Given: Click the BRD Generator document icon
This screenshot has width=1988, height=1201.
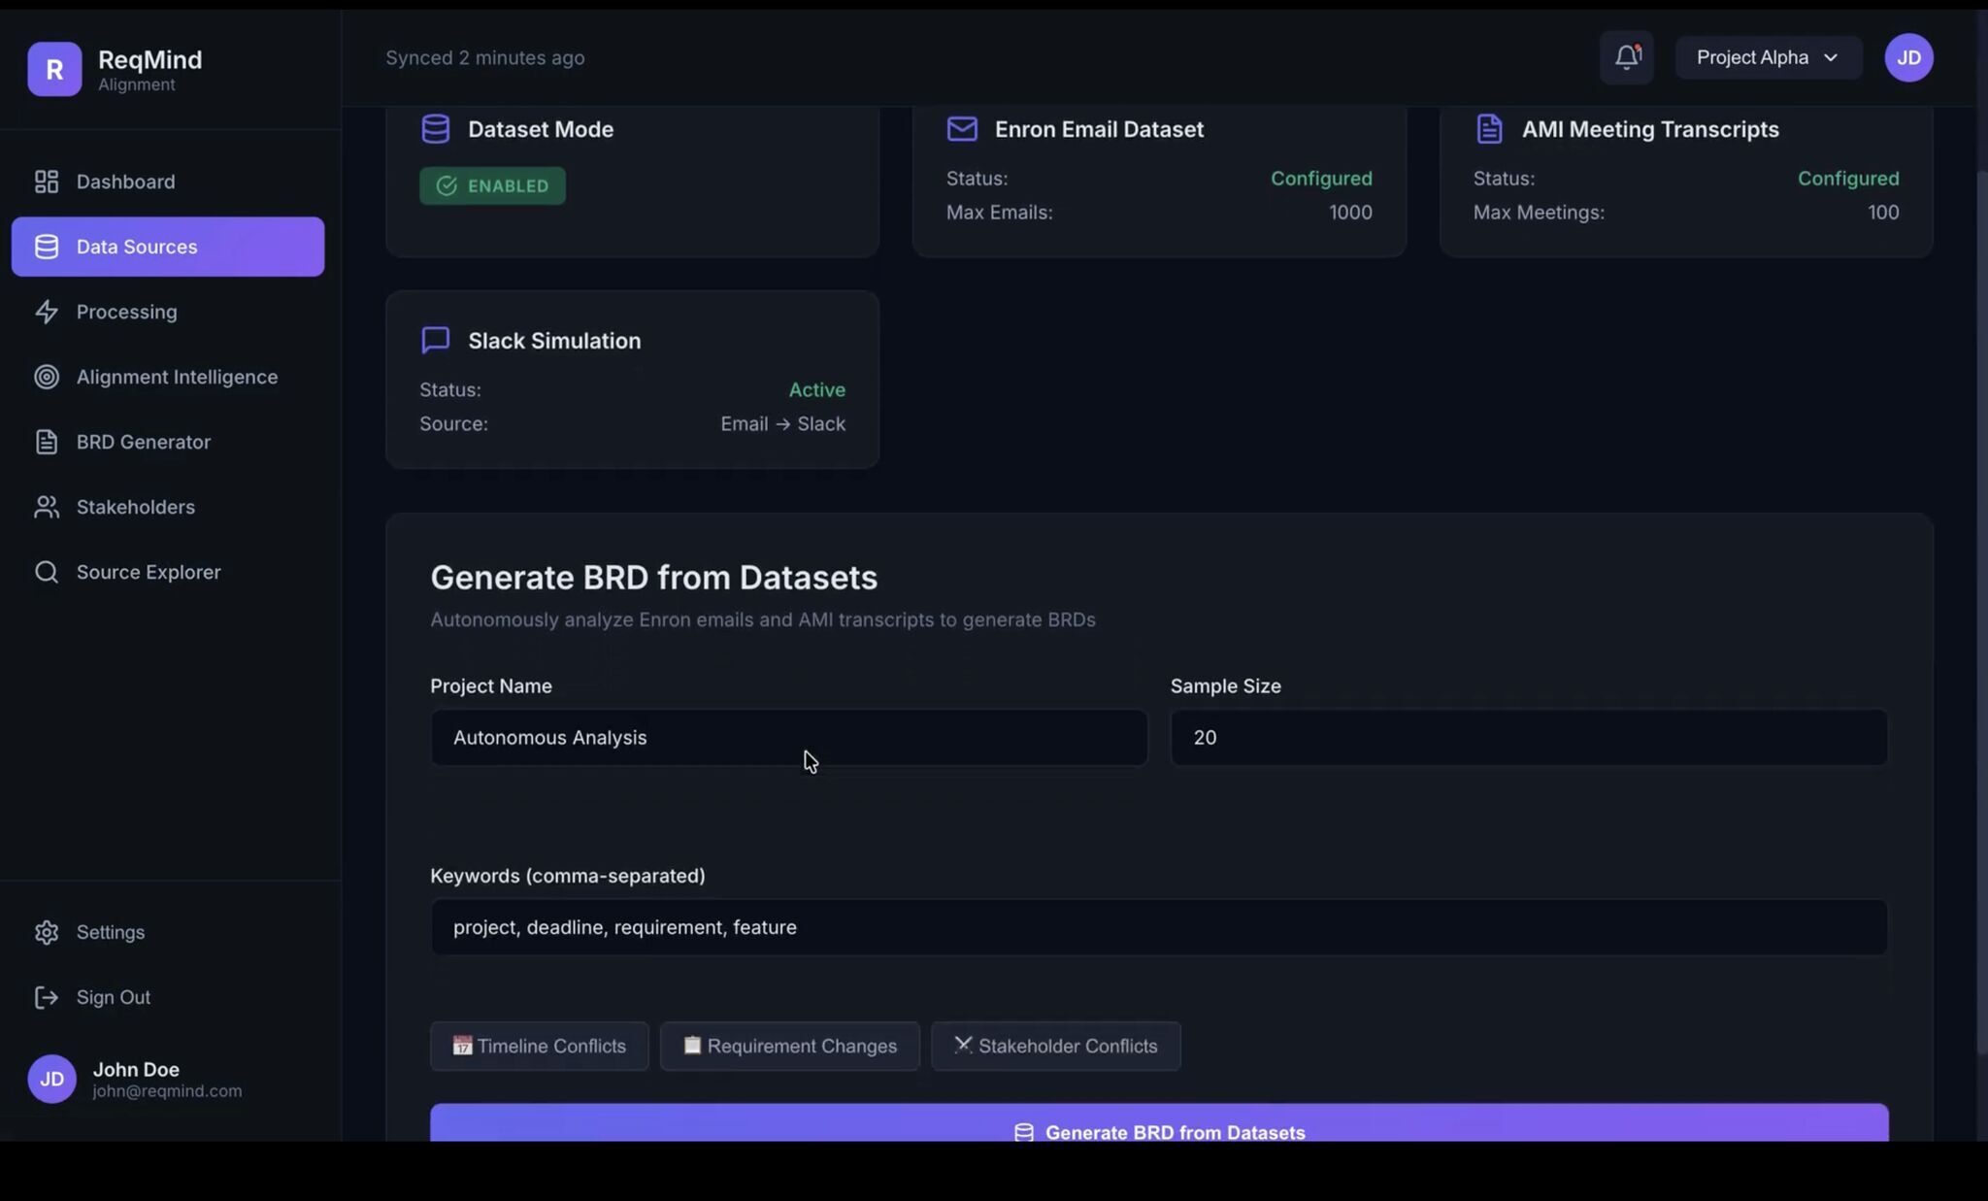Looking at the screenshot, I should point(47,442).
